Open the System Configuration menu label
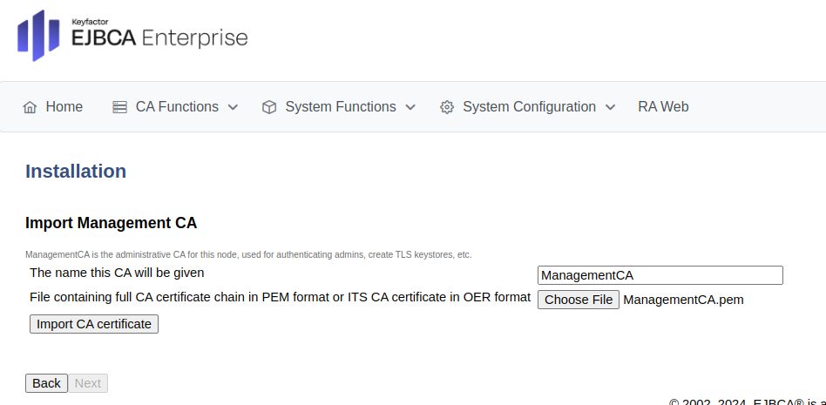This screenshot has height=405, width=826. coord(529,107)
